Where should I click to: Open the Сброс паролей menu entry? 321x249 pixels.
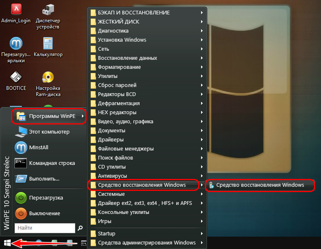tap(147, 85)
